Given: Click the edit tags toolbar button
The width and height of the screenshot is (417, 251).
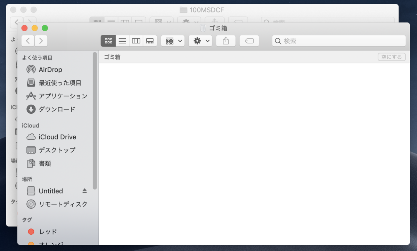Looking at the screenshot, I should click(x=249, y=41).
